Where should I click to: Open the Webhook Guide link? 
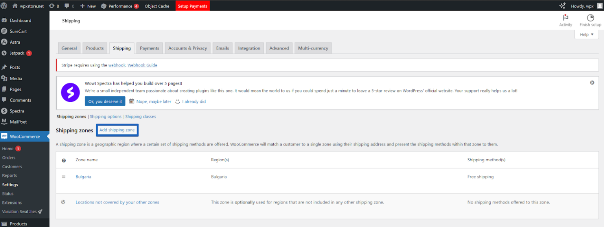coord(142,65)
